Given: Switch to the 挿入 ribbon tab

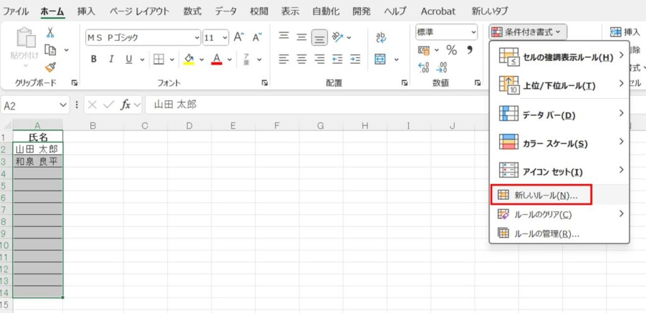Looking at the screenshot, I should pos(86,11).
